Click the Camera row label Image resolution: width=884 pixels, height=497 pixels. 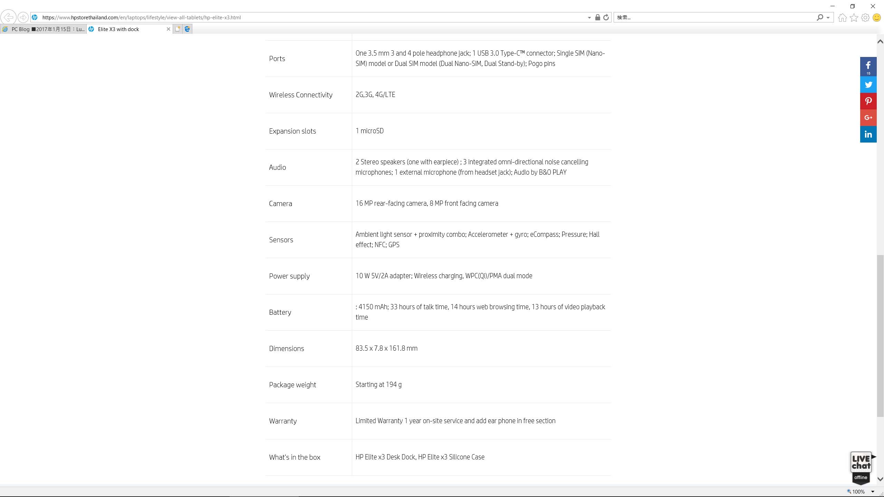(x=280, y=204)
